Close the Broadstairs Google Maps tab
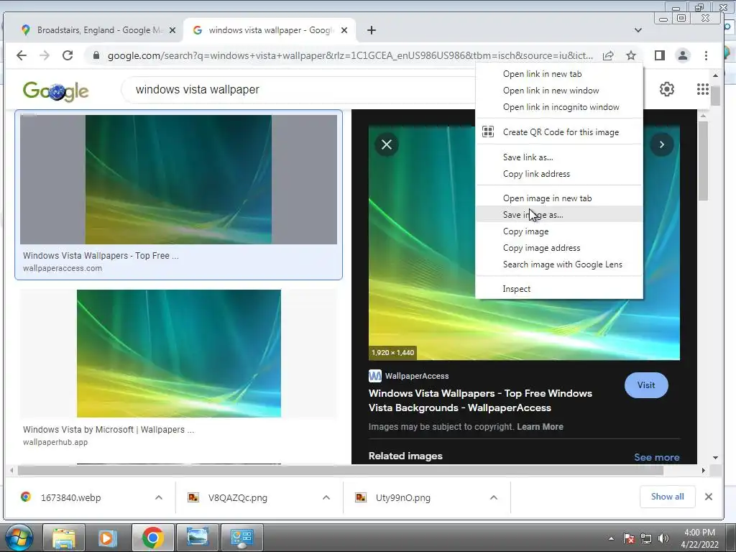Screen dimensions: 736x552 tap(172, 30)
